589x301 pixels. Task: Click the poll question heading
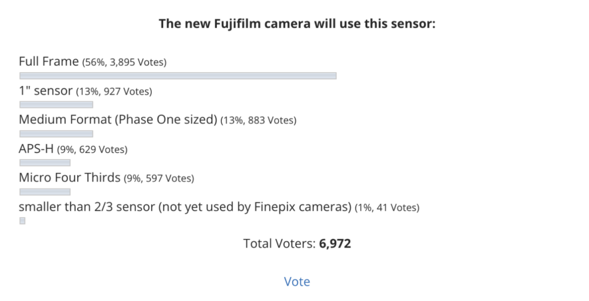tap(297, 24)
